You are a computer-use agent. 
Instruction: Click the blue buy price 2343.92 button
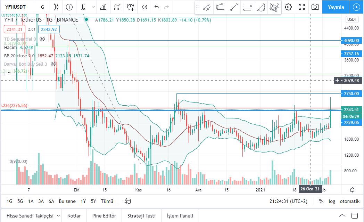(49, 29)
